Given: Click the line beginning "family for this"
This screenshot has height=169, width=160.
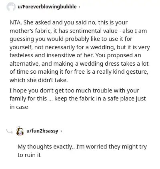Looking at the screenshot, I should (x=78, y=99).
